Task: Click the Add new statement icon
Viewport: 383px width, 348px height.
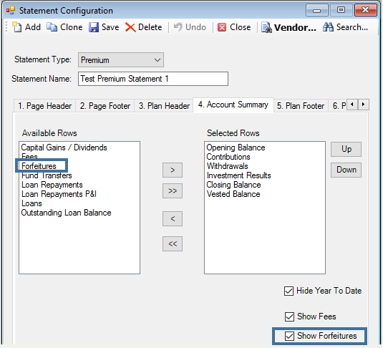Action: (17, 27)
